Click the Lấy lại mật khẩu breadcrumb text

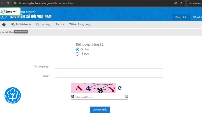7,32
